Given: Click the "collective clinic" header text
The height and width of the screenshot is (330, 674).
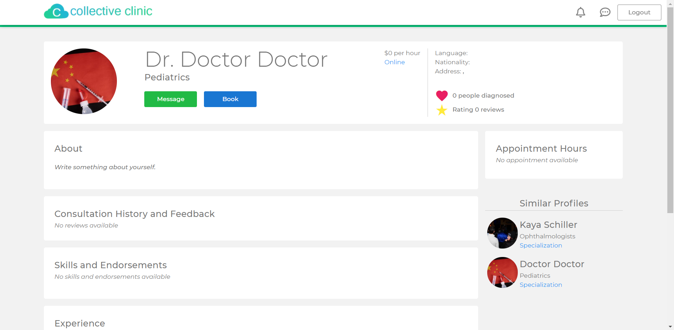Looking at the screenshot, I should (x=111, y=11).
